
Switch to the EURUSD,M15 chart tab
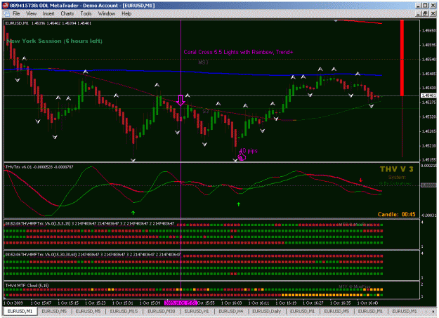pos(124,311)
